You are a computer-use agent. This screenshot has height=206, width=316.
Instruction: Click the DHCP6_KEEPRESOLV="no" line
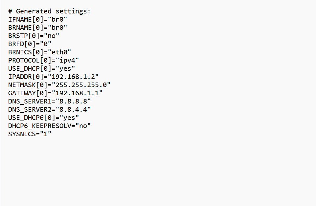tap(49, 126)
